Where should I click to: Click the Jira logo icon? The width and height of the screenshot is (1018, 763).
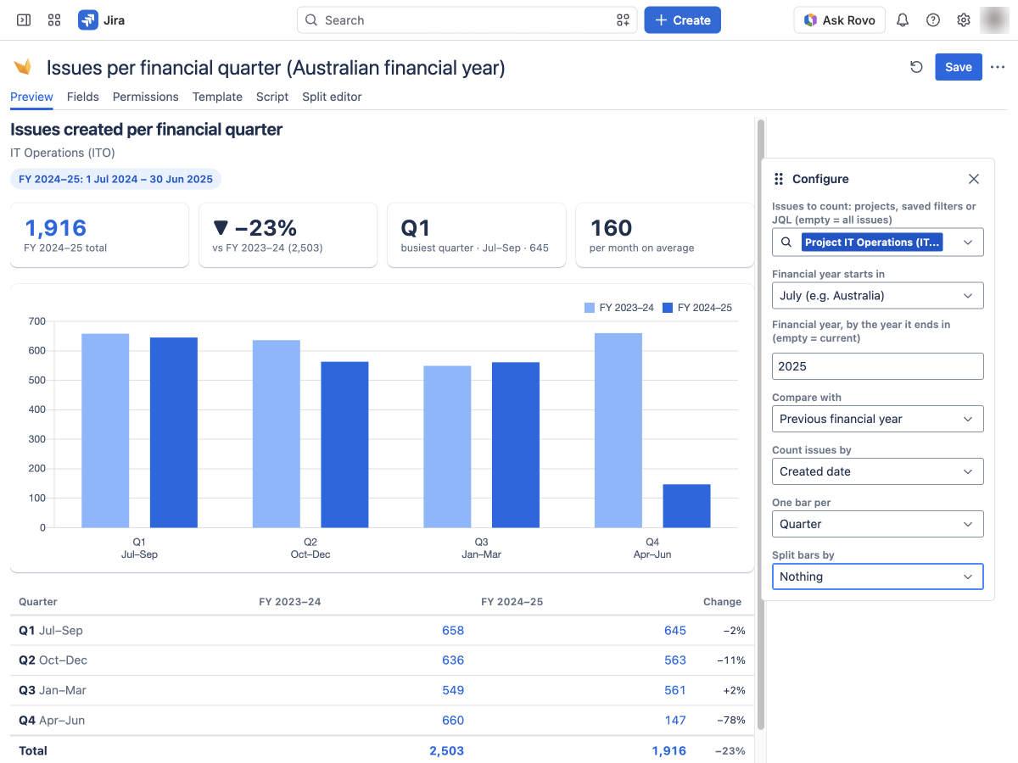click(x=88, y=19)
